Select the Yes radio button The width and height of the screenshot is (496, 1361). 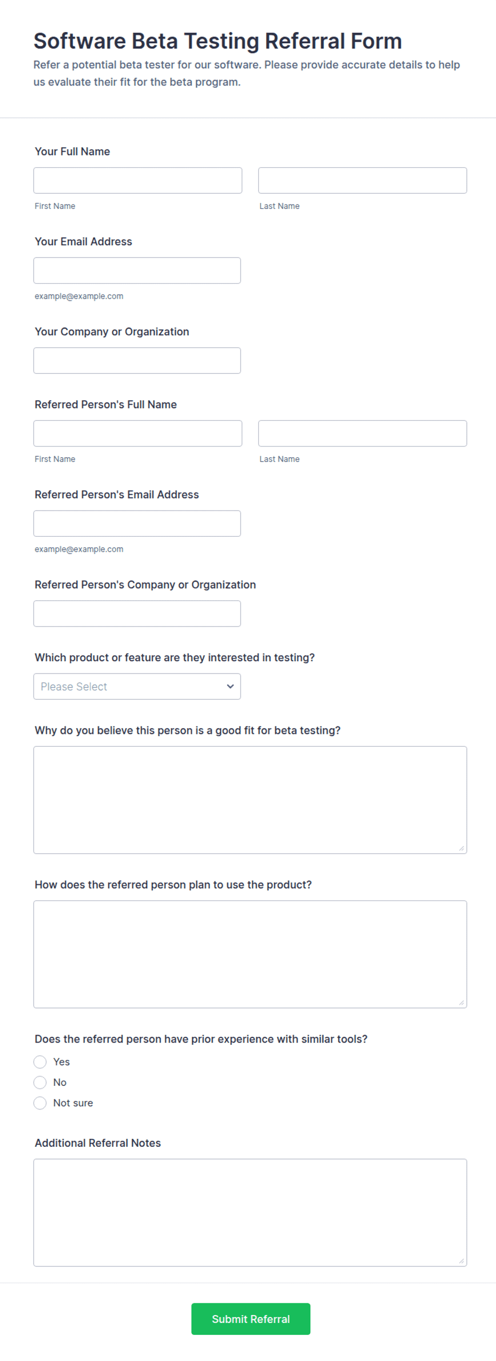[x=40, y=1062]
